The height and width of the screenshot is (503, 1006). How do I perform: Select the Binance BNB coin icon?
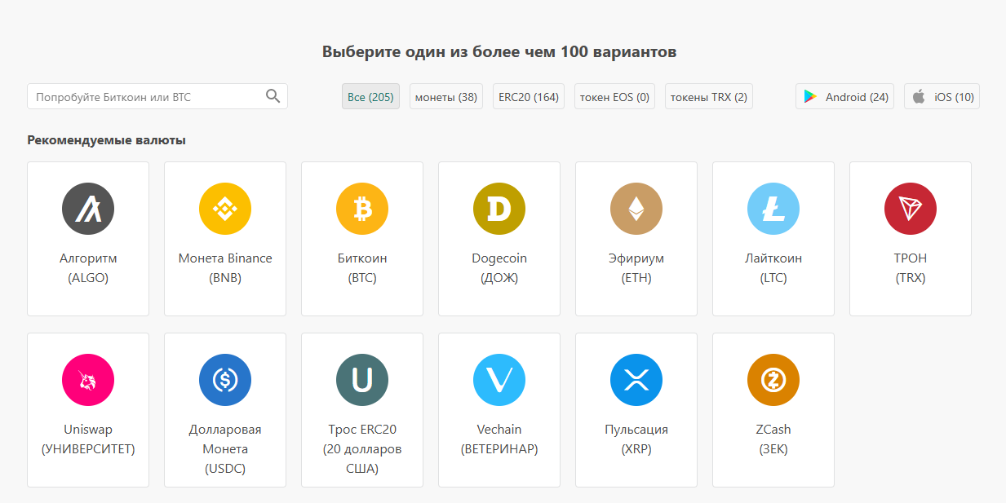click(225, 209)
